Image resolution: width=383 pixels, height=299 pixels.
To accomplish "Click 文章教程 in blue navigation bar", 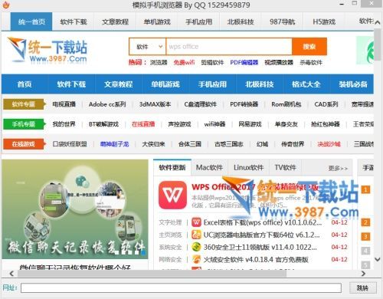I will coord(118,84).
